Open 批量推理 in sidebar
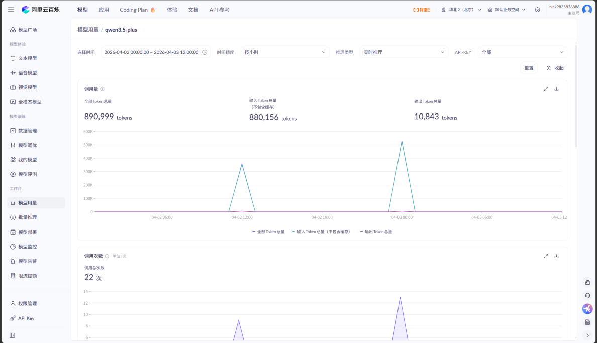 (x=36, y=217)
